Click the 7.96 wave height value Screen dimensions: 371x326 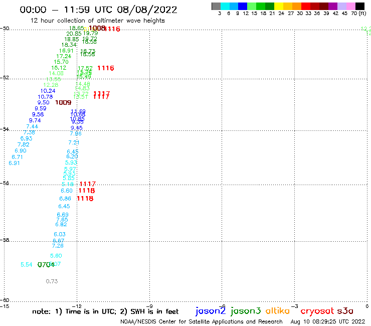[76, 134]
